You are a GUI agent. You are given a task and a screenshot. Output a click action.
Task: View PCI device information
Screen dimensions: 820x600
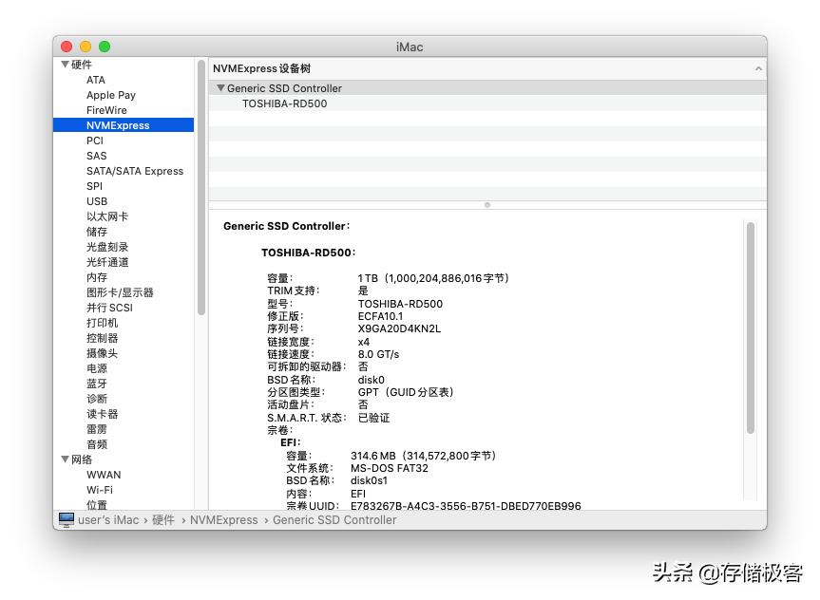click(x=94, y=141)
